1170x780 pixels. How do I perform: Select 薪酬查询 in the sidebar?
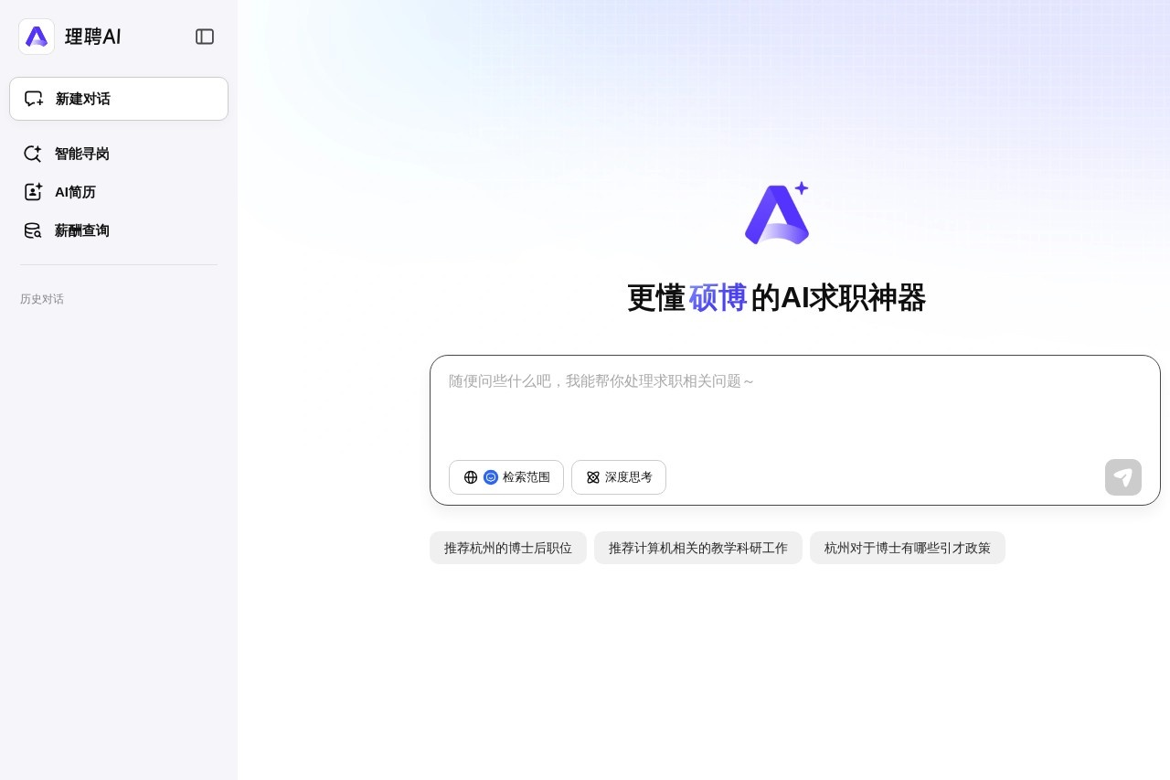pos(82,230)
